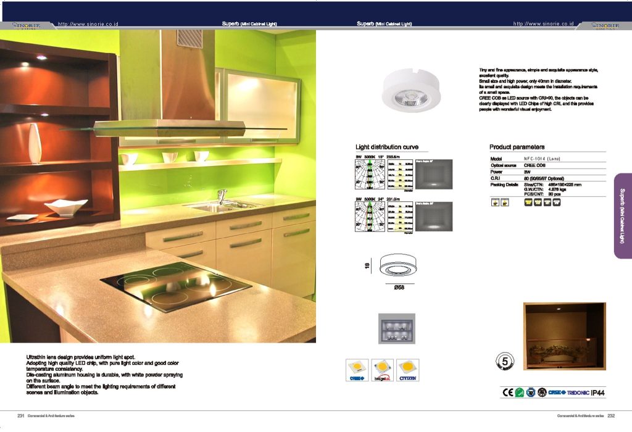Click the green RoHS certification icon
632x432 pixels.
(x=520, y=392)
